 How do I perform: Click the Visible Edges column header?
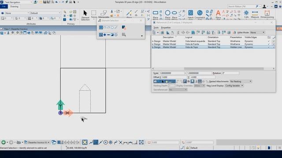(x=251, y=37)
